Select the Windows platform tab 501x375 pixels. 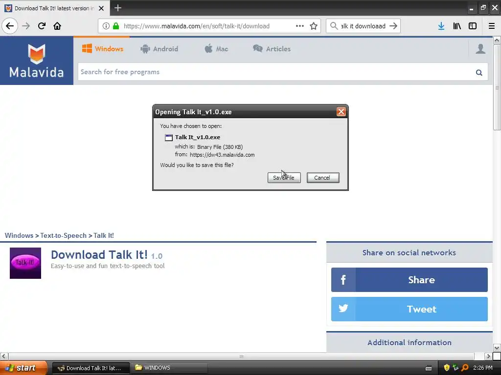[x=103, y=49]
